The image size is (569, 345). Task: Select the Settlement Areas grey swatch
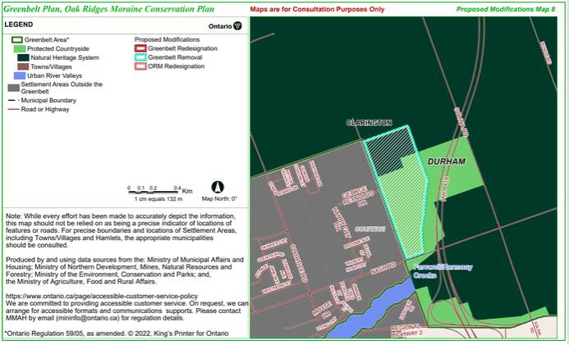tap(13, 87)
